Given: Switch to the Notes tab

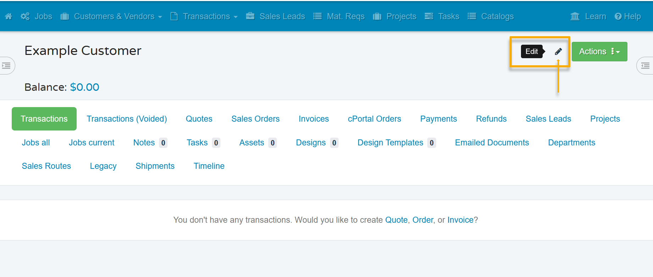Looking at the screenshot, I should point(150,143).
